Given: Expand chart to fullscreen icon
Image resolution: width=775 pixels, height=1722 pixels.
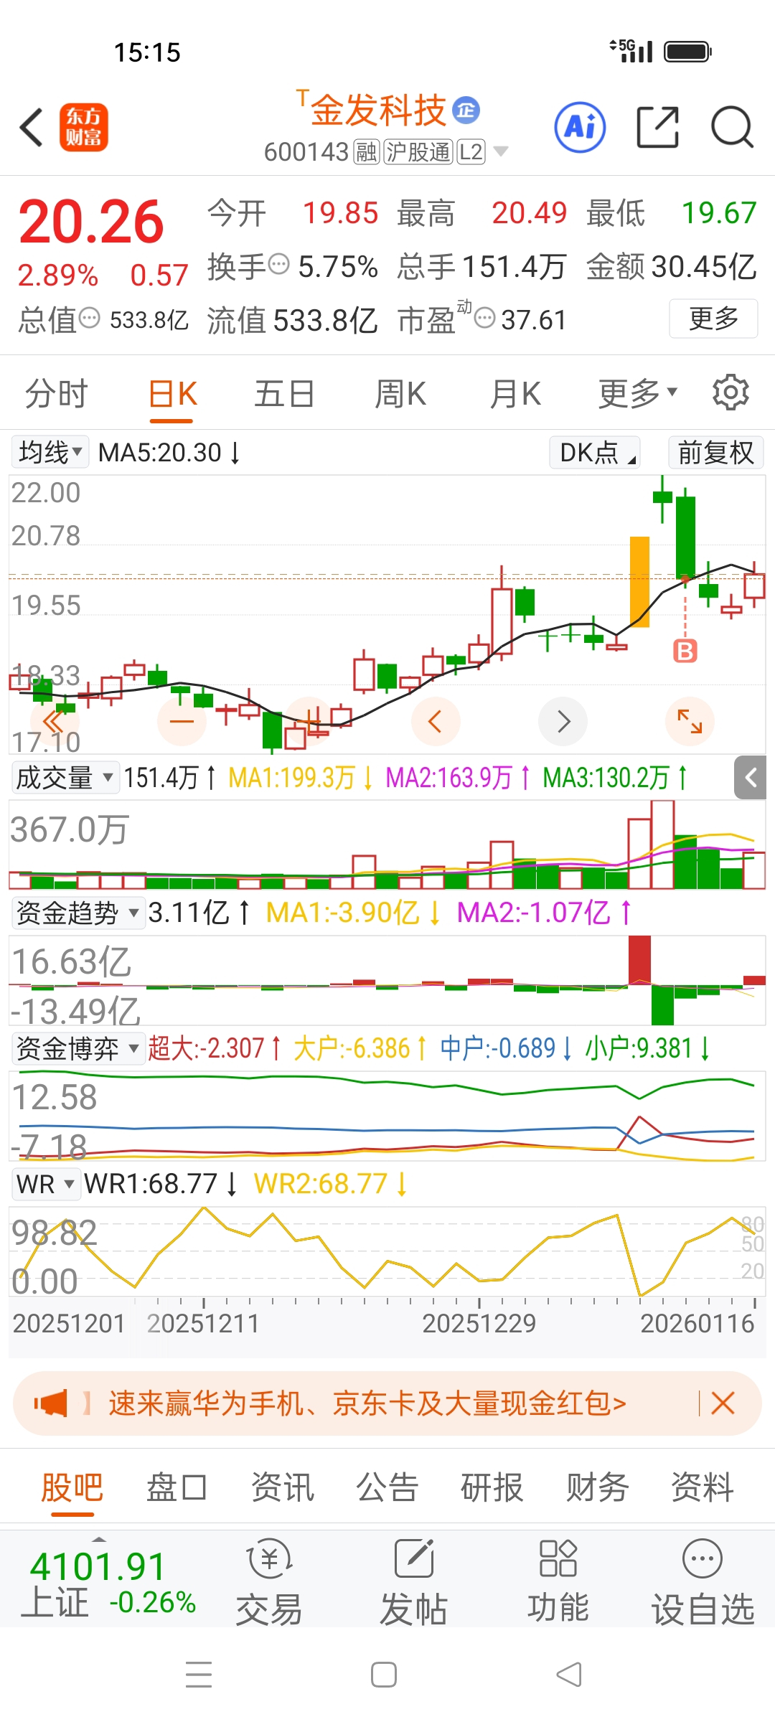Looking at the screenshot, I should 690,721.
